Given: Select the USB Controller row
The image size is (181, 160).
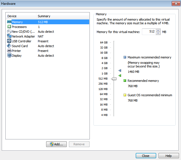Looking at the screenshot, I should click(x=48, y=41).
